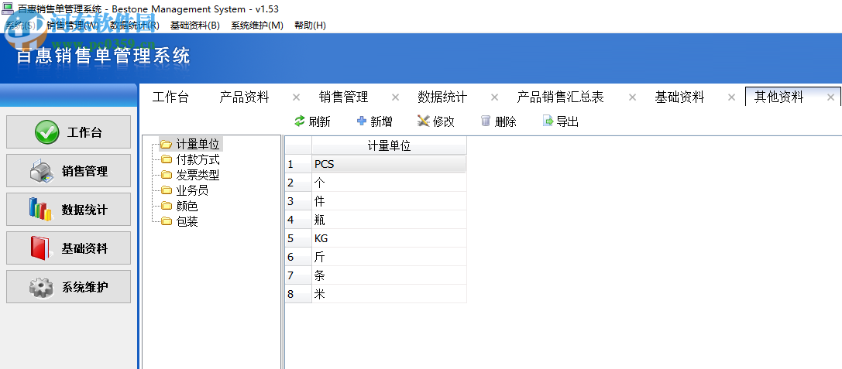Switch to the 产品销售汇总表 tab
The width and height of the screenshot is (842, 369).
click(x=560, y=97)
